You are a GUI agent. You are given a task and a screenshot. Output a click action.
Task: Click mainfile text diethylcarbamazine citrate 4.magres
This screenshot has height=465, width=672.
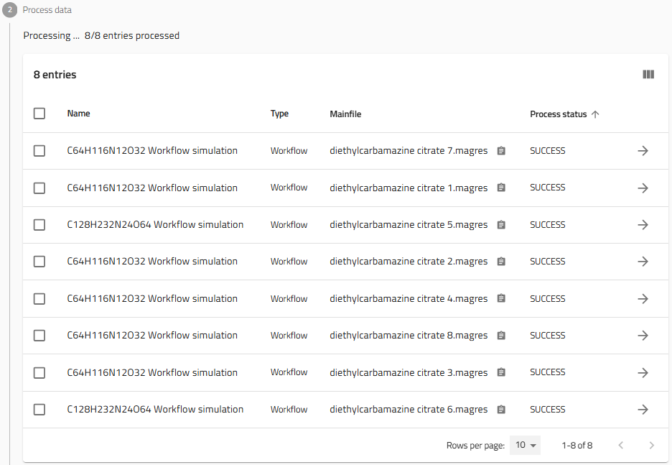point(409,298)
